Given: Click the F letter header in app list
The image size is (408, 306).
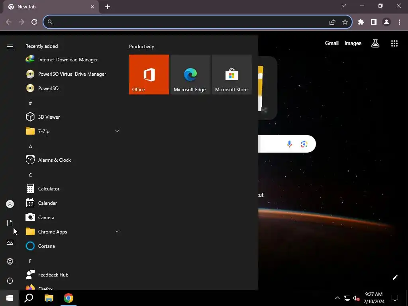Looking at the screenshot, I should [30, 261].
